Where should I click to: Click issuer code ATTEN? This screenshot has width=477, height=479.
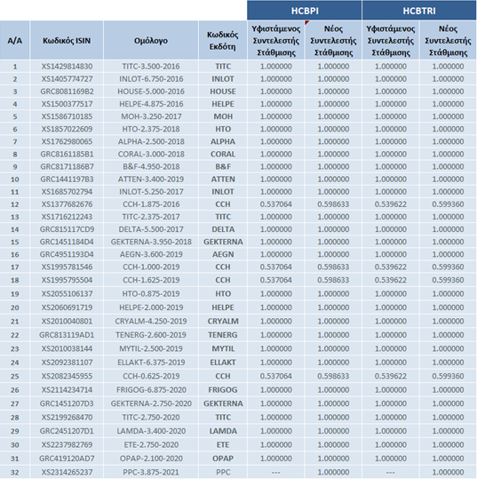pyautogui.click(x=223, y=179)
